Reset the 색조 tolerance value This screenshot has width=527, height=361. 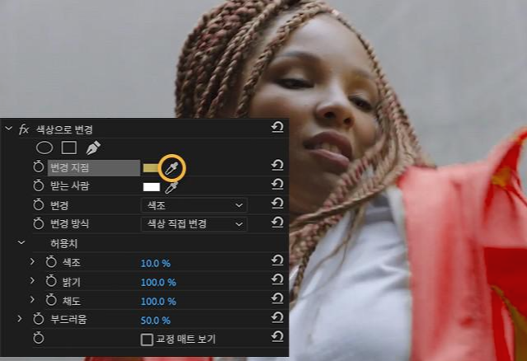[x=277, y=260]
